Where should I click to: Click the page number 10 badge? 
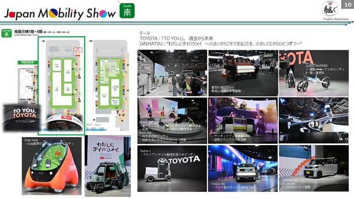tap(347, 4)
